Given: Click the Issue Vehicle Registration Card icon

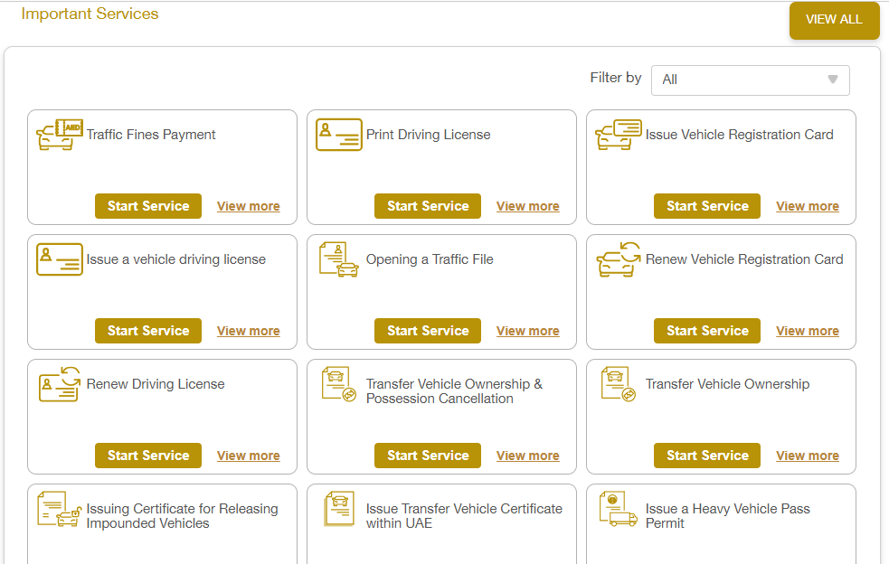Looking at the screenshot, I should [x=619, y=135].
